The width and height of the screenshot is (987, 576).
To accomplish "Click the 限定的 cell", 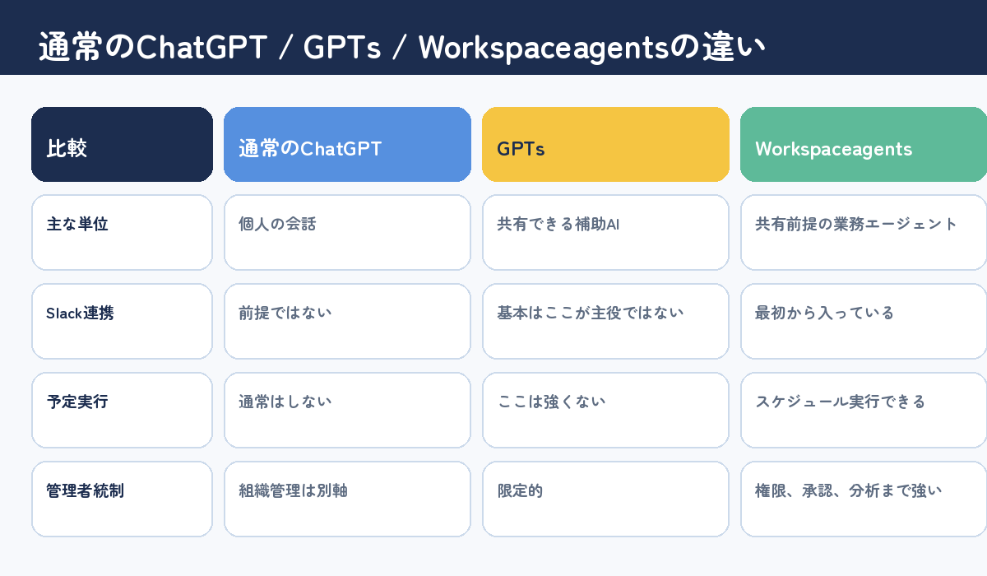I will (605, 499).
